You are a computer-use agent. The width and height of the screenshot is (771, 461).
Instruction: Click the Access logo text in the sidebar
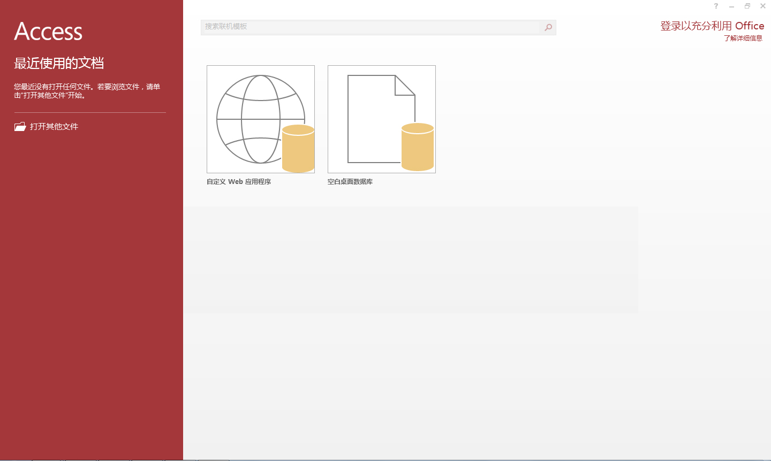pyautogui.click(x=48, y=32)
